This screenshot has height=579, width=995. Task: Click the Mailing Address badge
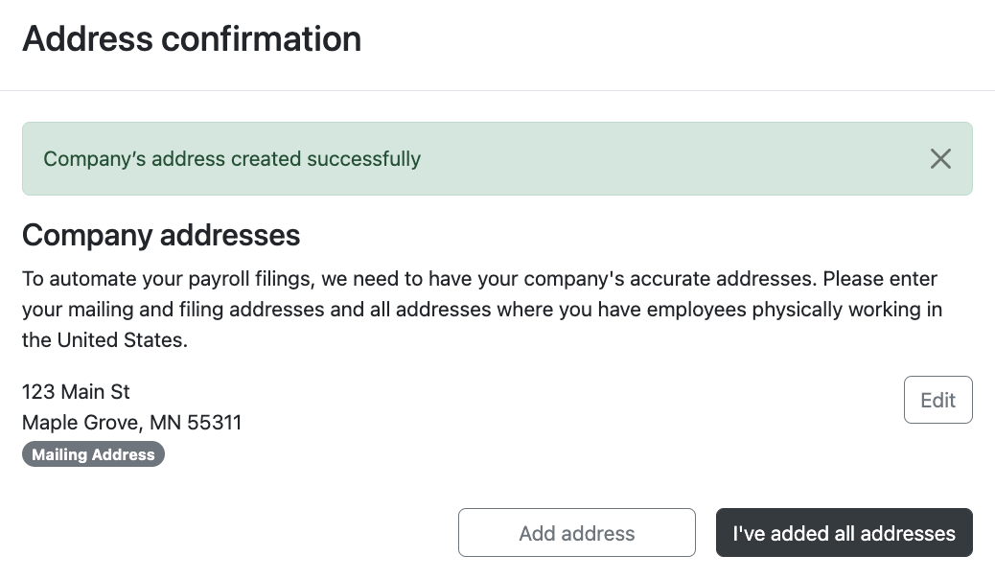93,454
